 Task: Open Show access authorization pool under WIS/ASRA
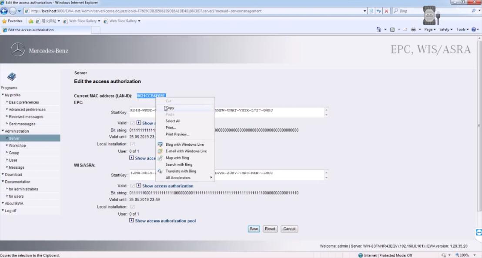click(x=165, y=221)
